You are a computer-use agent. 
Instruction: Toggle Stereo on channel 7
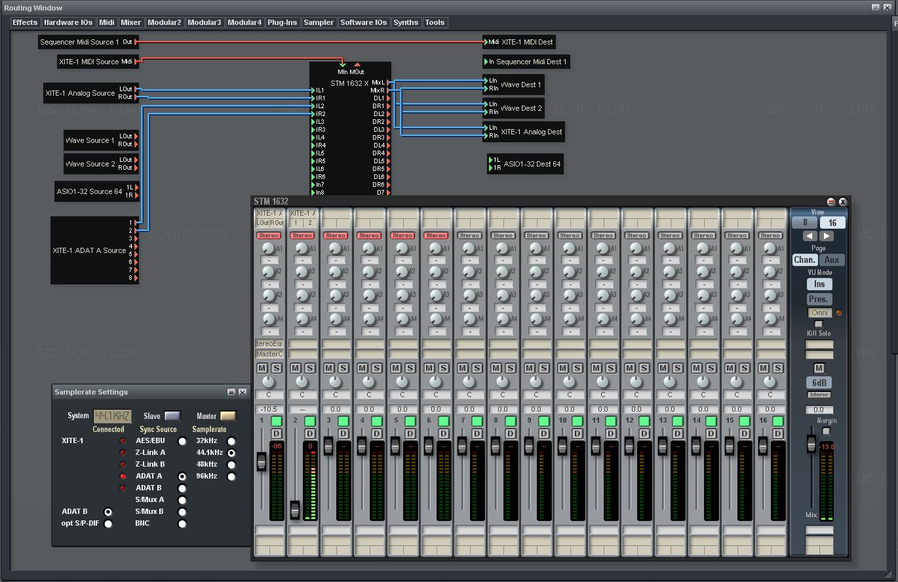(x=469, y=235)
